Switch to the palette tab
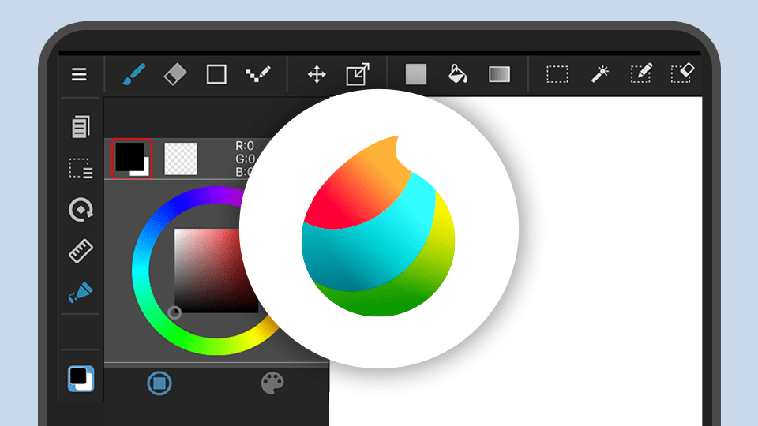The image size is (758, 426). (x=272, y=384)
